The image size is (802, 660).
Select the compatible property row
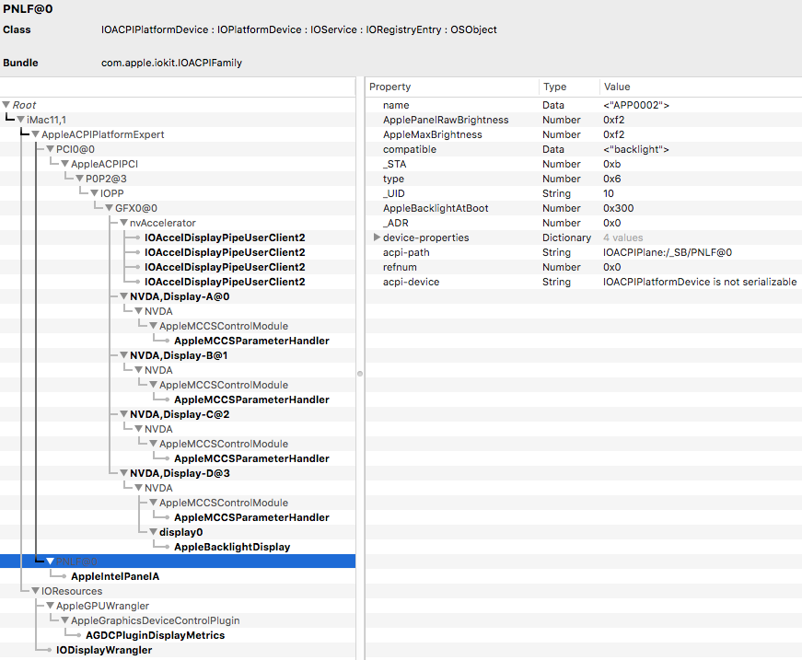click(x=584, y=149)
